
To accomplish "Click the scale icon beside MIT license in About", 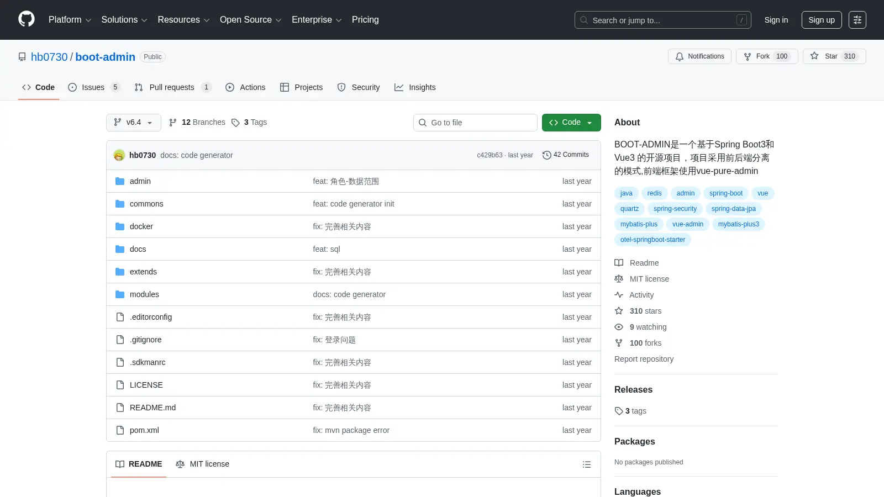I will pos(619,279).
